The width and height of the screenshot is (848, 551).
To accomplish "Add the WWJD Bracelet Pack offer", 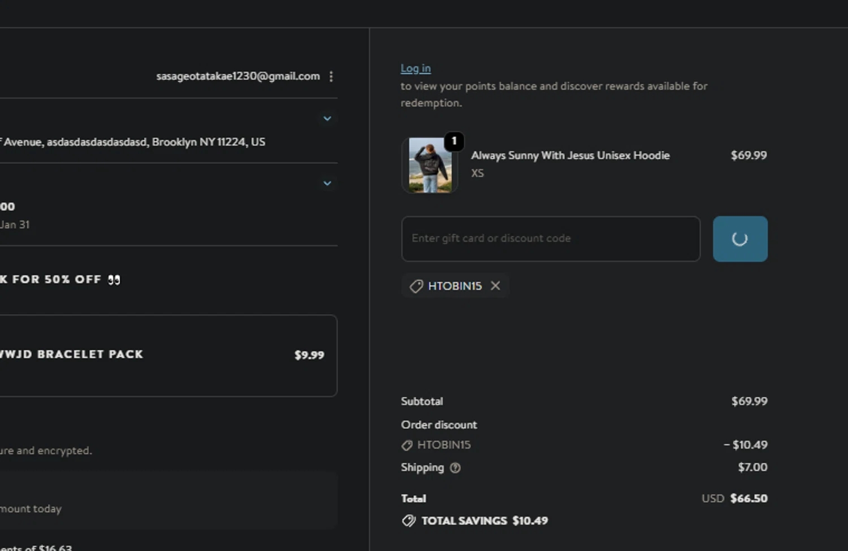I will [x=168, y=356].
